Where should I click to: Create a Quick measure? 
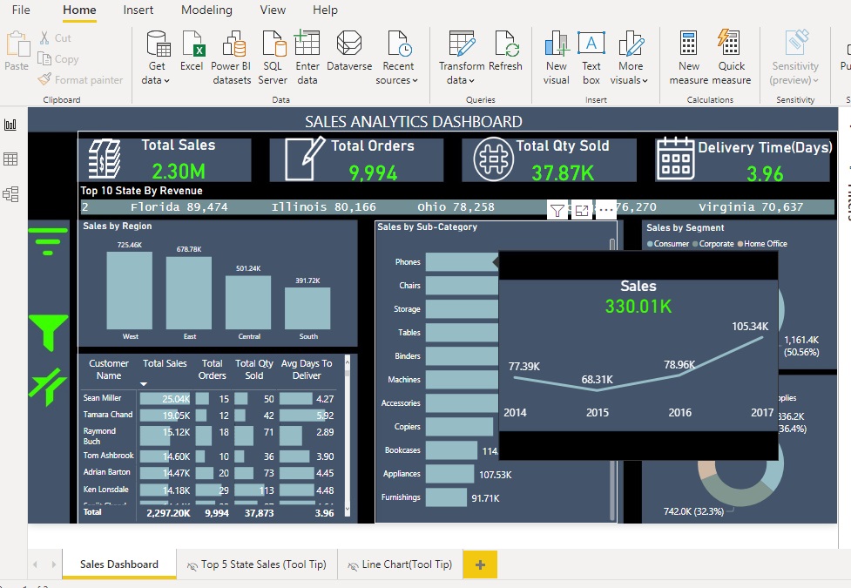pos(731,58)
